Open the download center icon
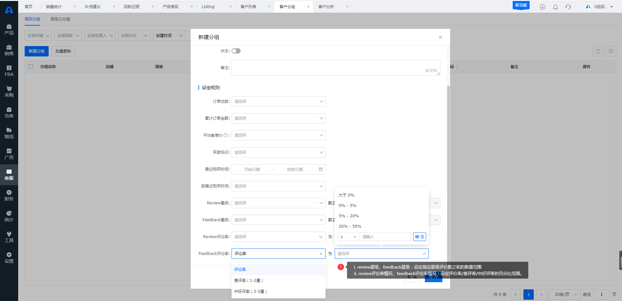622x301 pixels. [543, 7]
